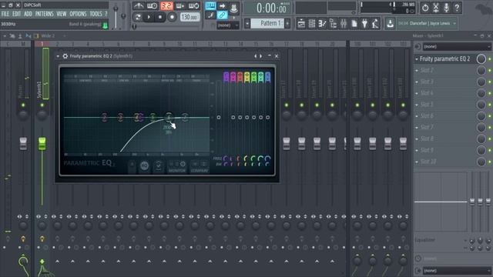The height and width of the screenshot is (277, 493).
Task: Open the mixer icon in toolbar
Action: coord(344,24)
